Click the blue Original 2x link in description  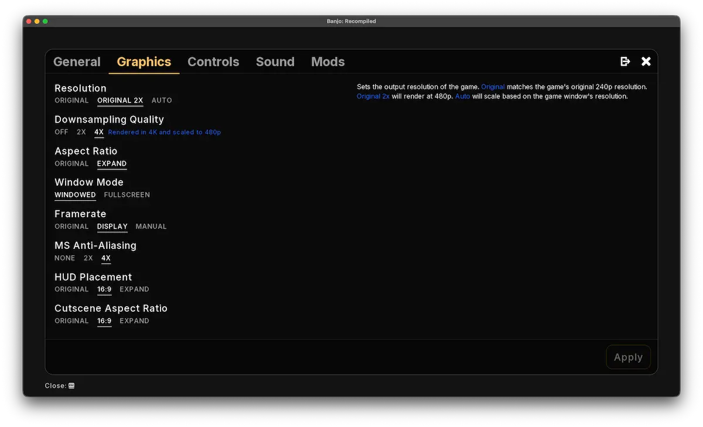point(373,96)
